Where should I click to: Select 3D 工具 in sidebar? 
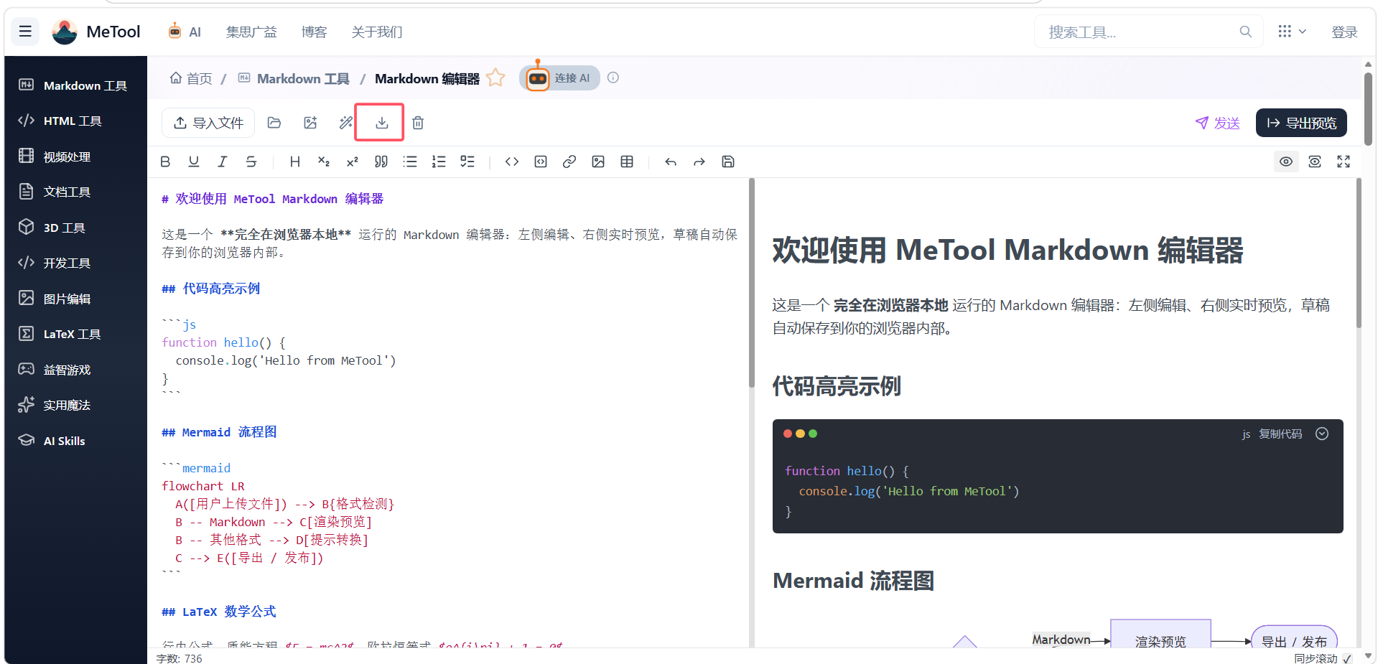click(x=75, y=228)
